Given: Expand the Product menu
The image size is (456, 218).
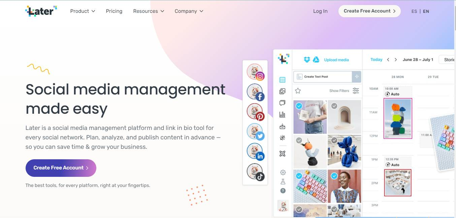Looking at the screenshot, I should [x=83, y=11].
